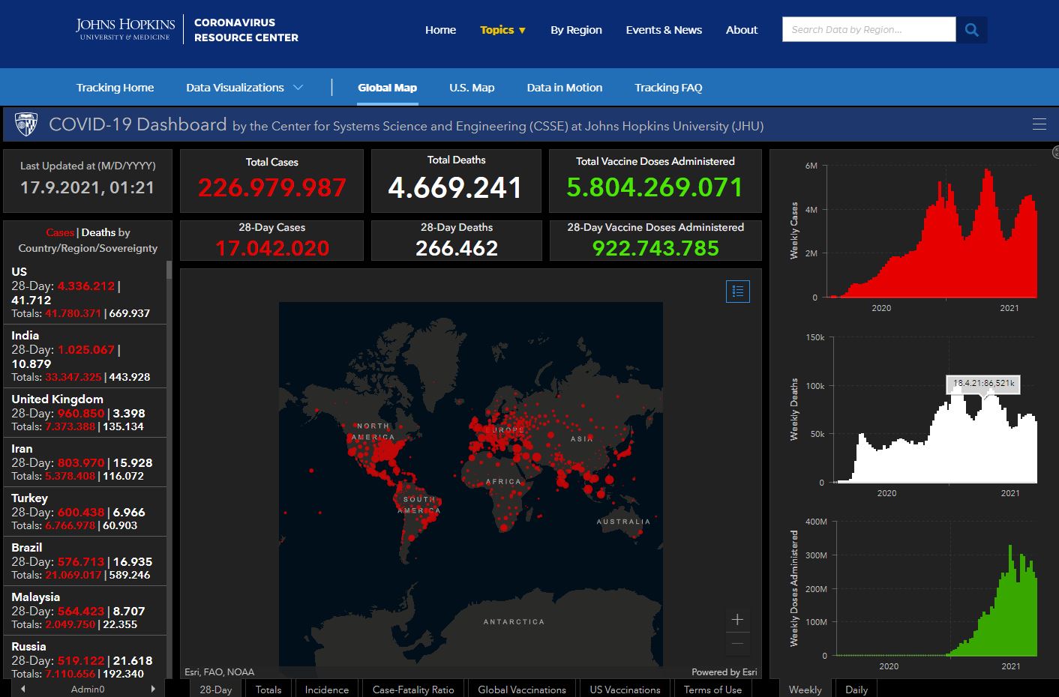Screen dimensions: 1059x697
Task: Click Total Cases value 226.979.987
Action: 271,187
